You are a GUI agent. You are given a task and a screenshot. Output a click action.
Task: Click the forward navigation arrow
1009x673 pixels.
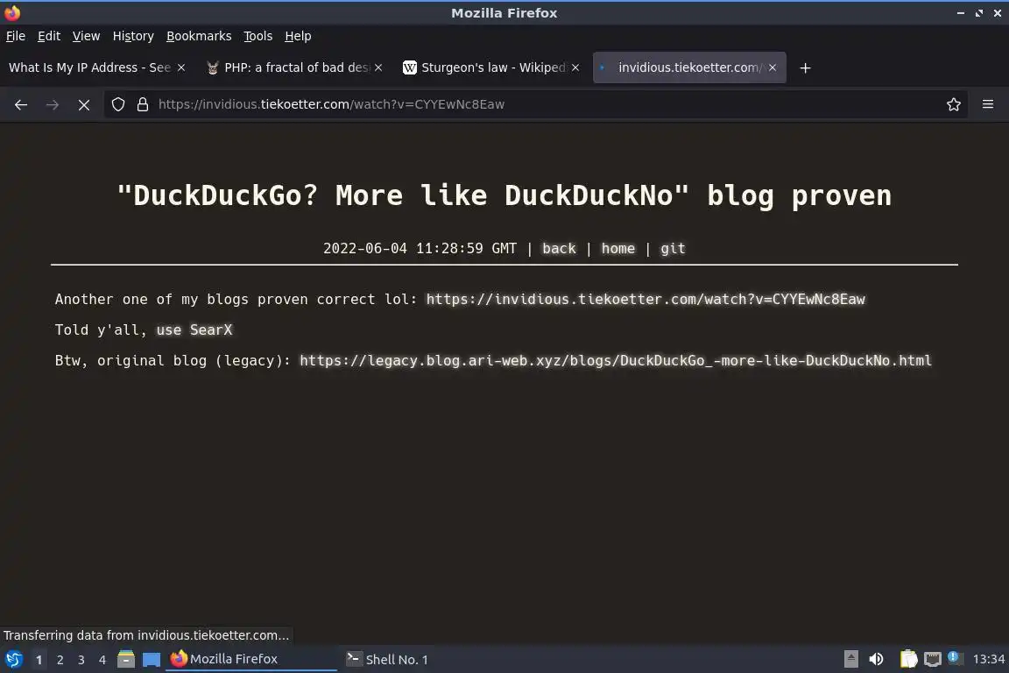[53, 104]
